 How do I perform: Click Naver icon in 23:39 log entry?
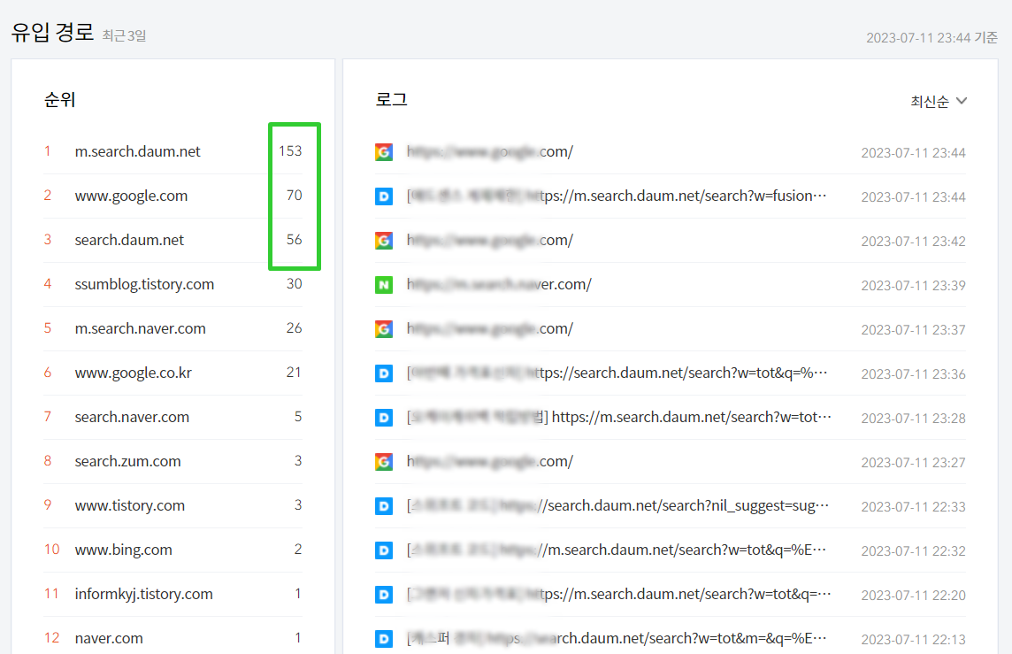point(384,285)
